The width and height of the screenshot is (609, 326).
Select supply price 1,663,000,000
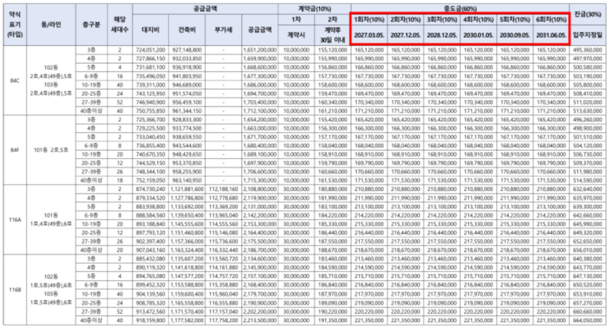[260, 127]
